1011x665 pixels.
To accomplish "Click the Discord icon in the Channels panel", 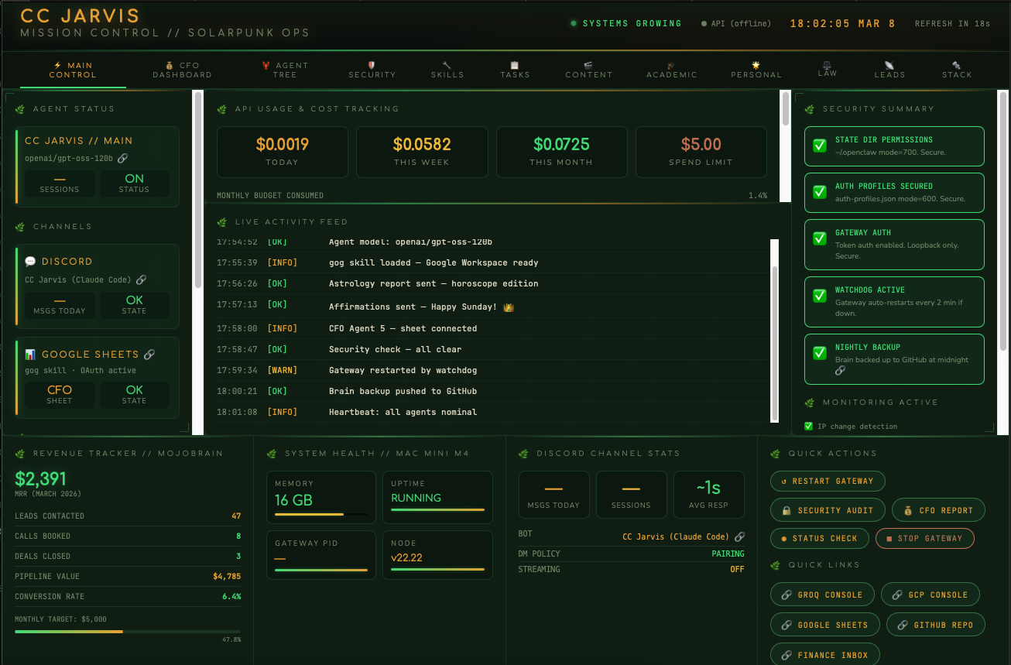I will pyautogui.click(x=32, y=262).
